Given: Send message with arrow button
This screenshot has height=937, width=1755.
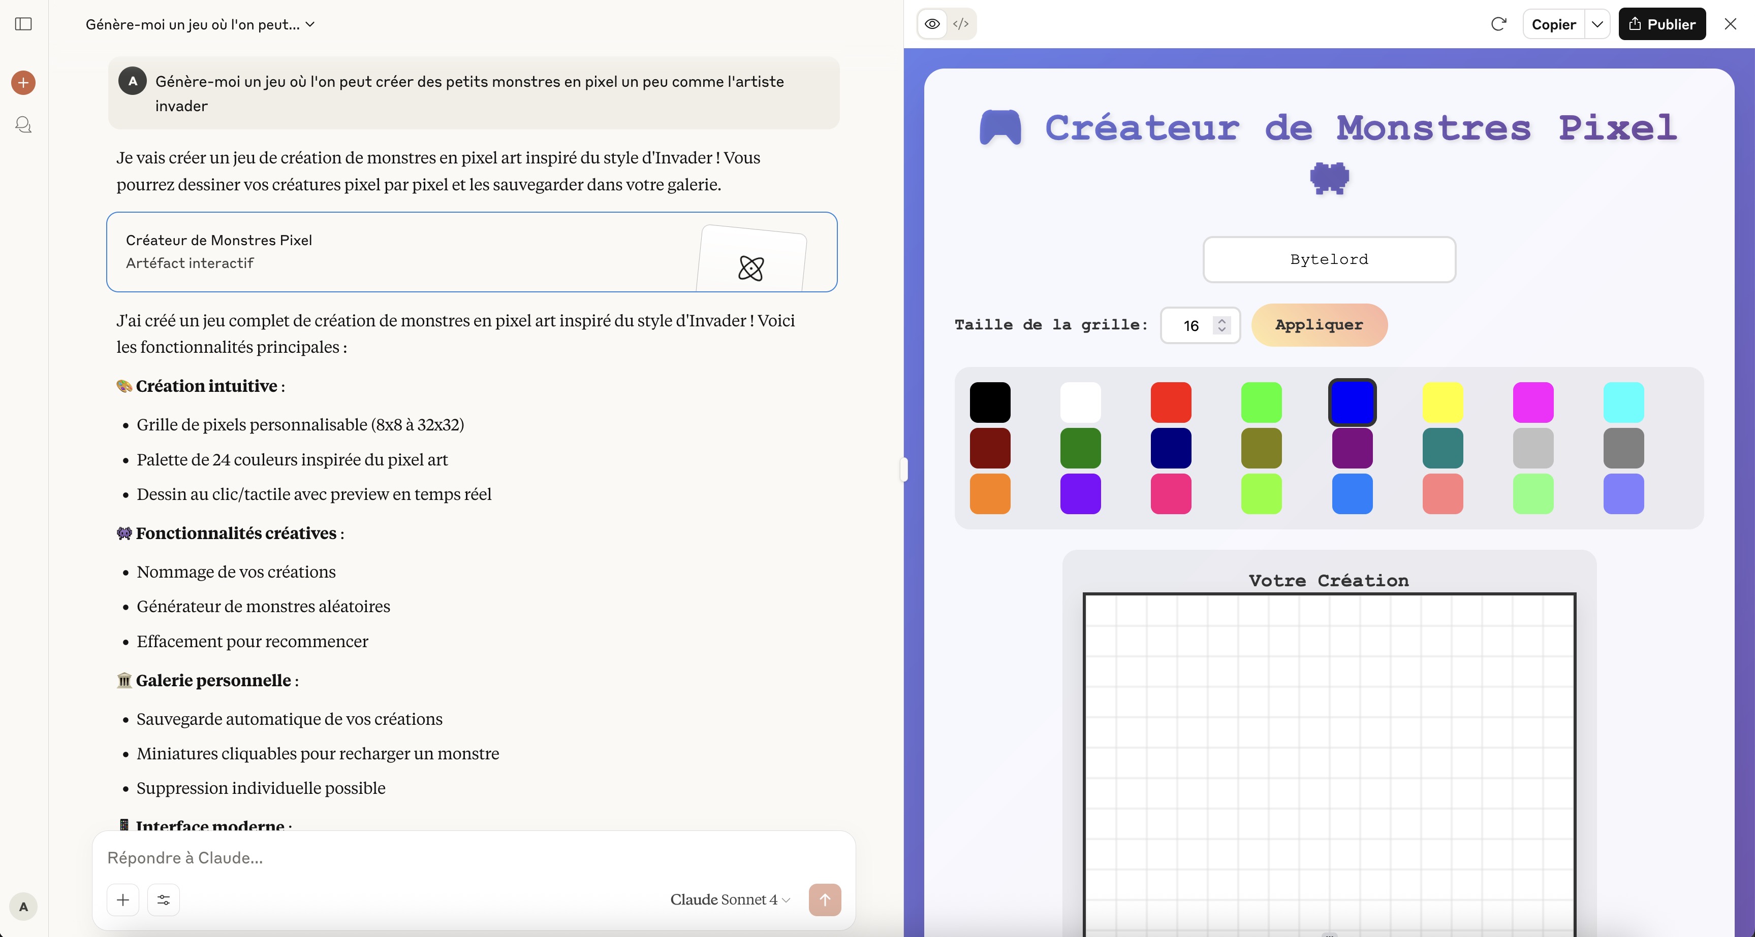Looking at the screenshot, I should 824,899.
